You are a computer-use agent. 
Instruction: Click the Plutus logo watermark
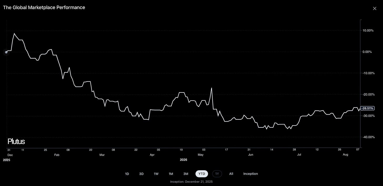16,142
